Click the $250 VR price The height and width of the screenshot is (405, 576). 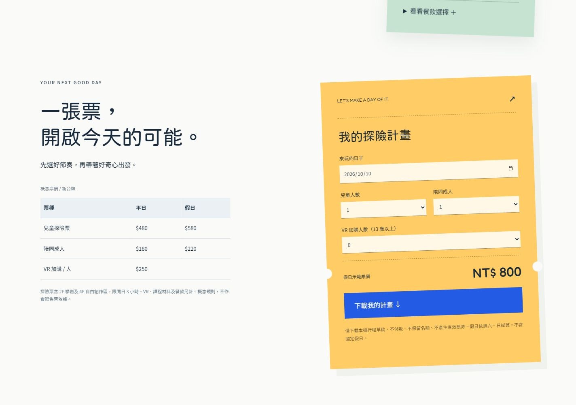pyautogui.click(x=142, y=269)
